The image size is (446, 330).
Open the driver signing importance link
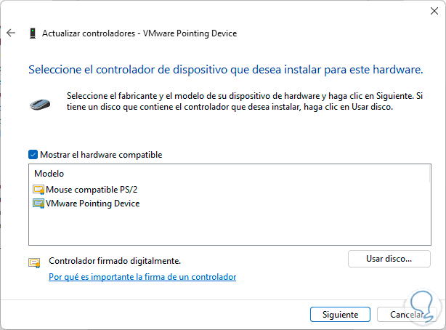point(142,277)
